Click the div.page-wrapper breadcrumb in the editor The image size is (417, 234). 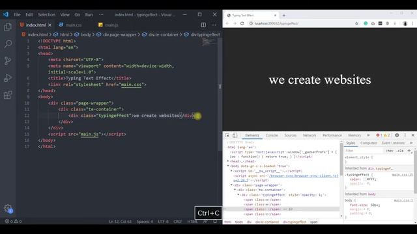[x=119, y=34]
